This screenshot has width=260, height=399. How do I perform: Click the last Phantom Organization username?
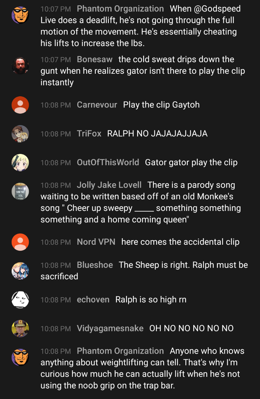click(120, 351)
